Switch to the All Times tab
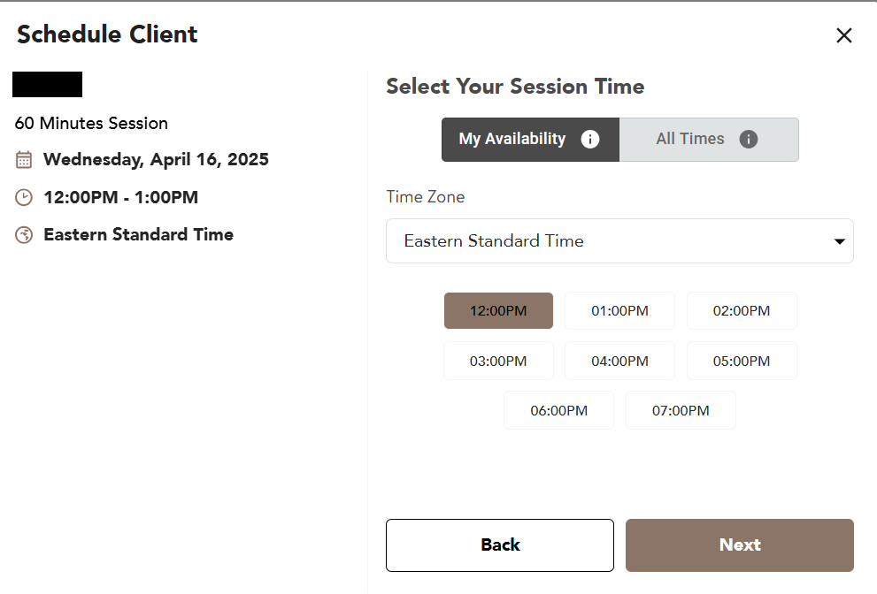 click(691, 140)
